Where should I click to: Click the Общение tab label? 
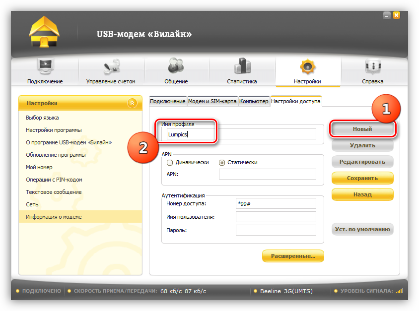(x=176, y=81)
